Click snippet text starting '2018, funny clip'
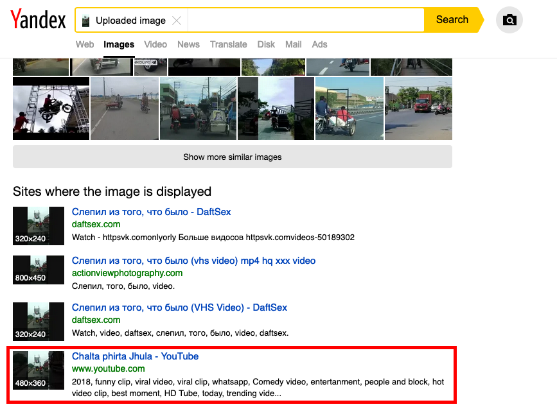557x407 pixels. coord(258,388)
